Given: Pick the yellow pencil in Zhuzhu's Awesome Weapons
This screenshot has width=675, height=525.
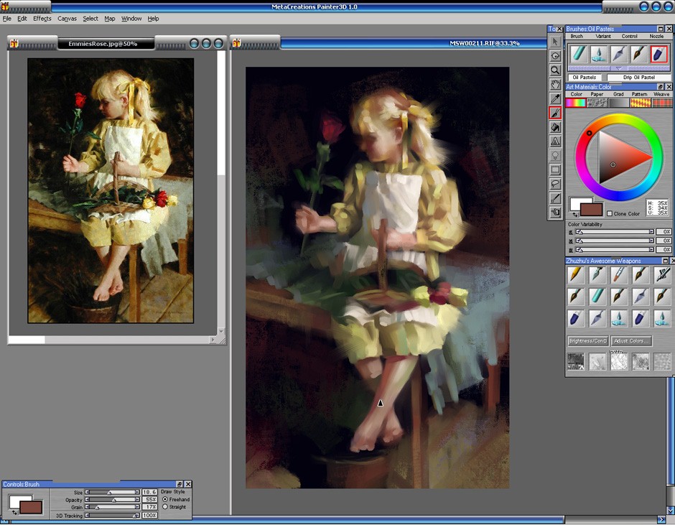Looking at the screenshot, I should pyautogui.click(x=576, y=275).
